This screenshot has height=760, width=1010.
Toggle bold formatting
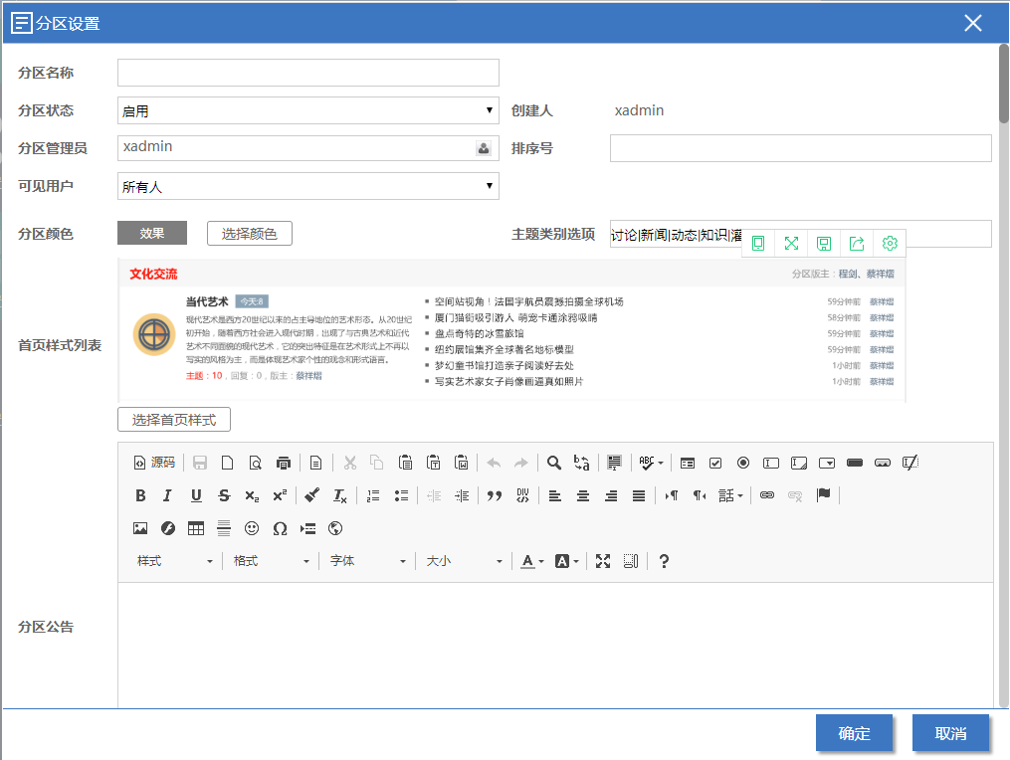(x=140, y=495)
